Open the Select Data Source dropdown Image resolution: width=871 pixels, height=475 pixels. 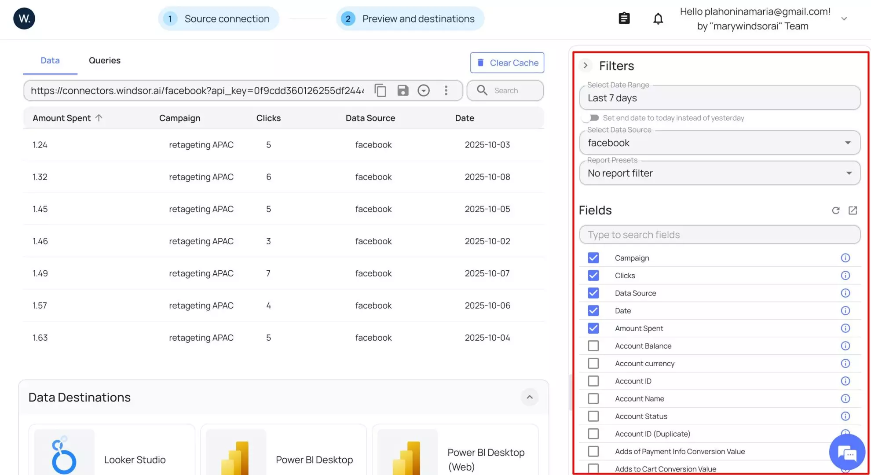coord(719,143)
